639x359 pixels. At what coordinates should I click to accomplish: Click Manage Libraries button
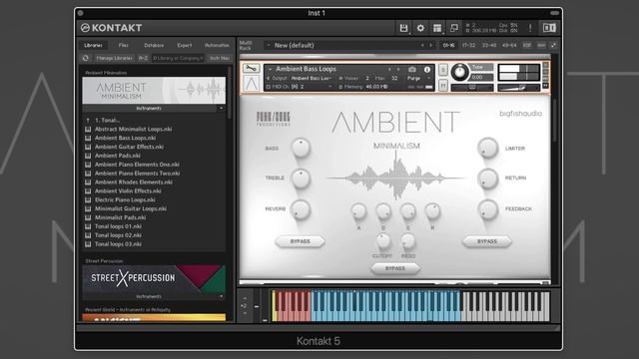pos(114,58)
